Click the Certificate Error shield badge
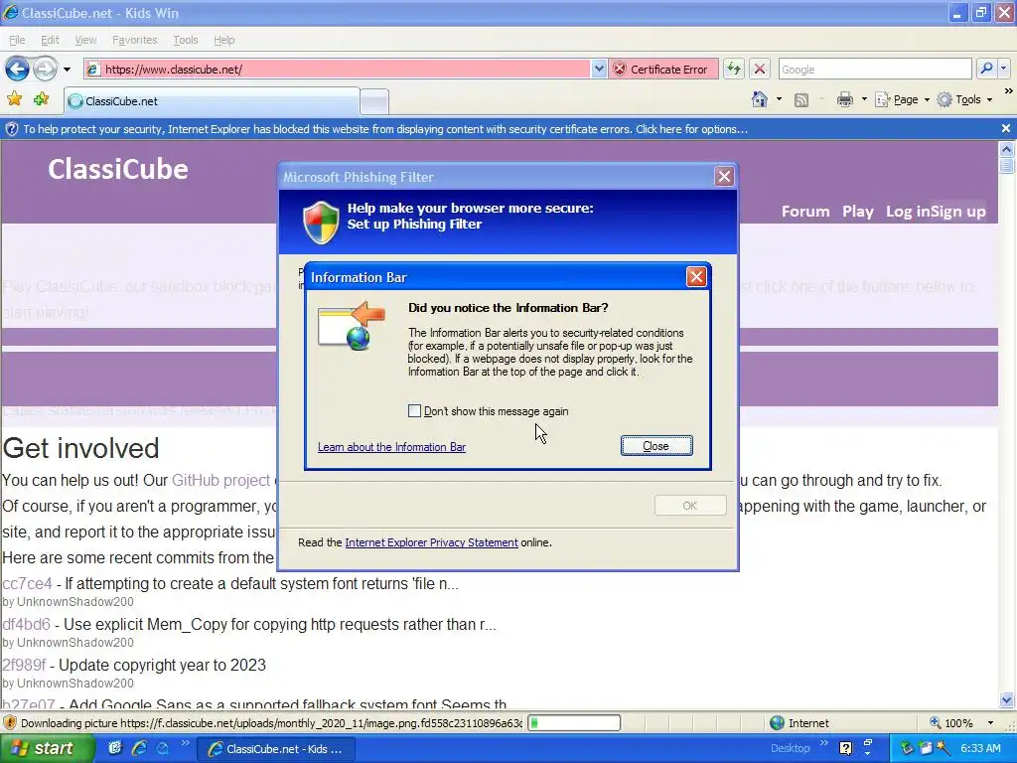Image resolution: width=1017 pixels, height=763 pixels. [662, 69]
